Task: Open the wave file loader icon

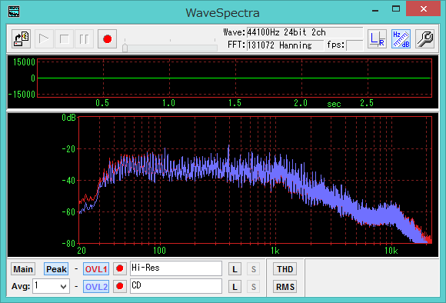Action: tap(22, 39)
